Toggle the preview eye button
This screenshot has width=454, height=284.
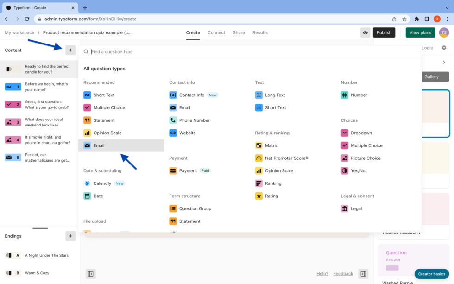click(x=366, y=32)
